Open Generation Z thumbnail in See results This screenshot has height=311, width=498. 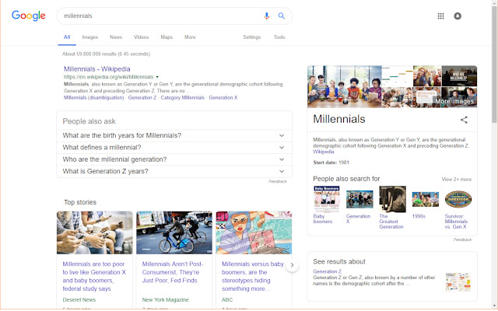point(458,281)
